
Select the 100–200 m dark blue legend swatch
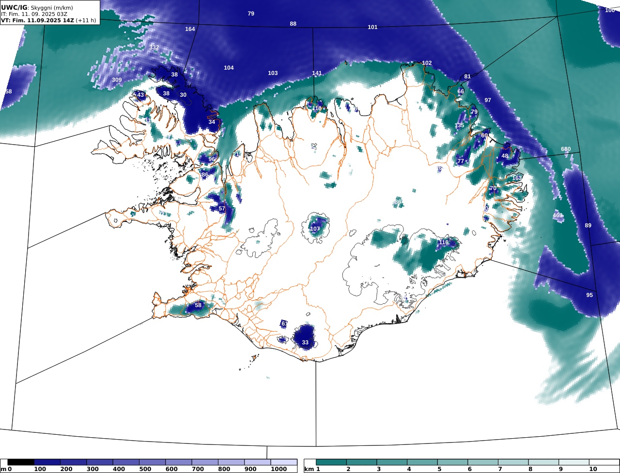pos(47,462)
